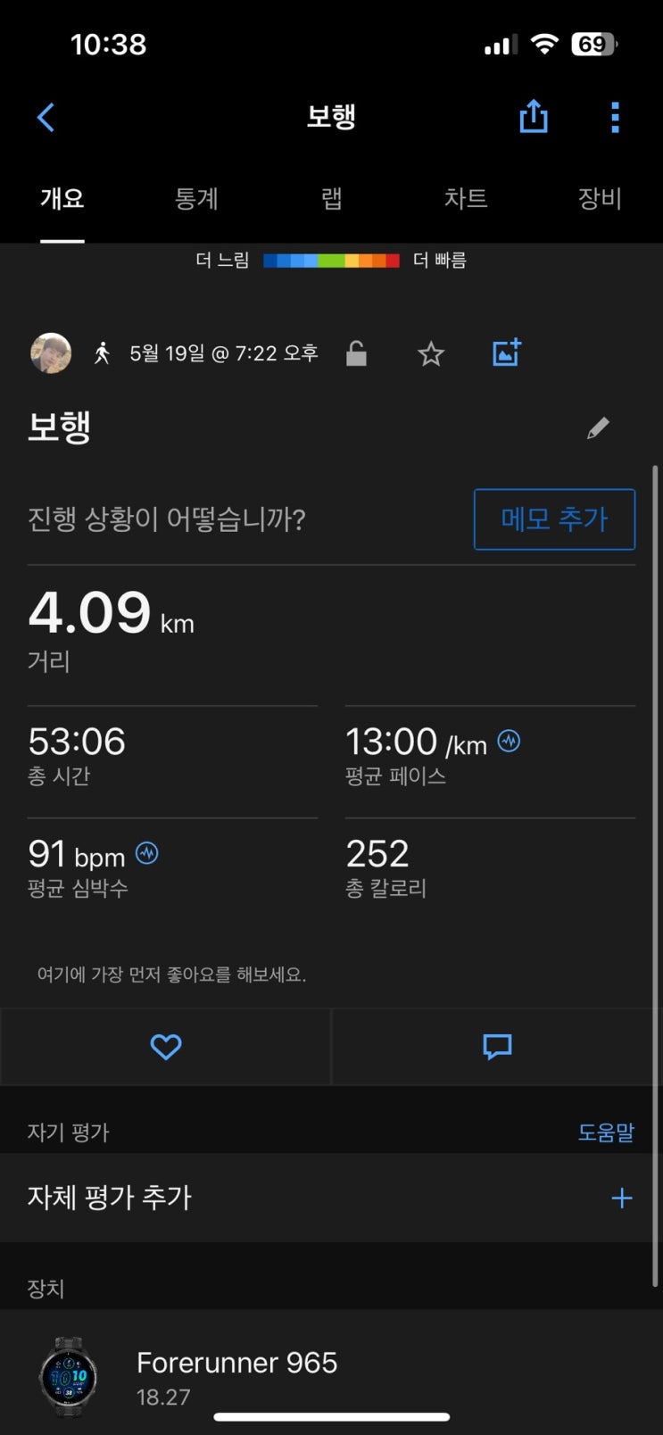The image size is (663, 1435).
Task: Tap the pace color gradient legend
Action: click(x=331, y=261)
